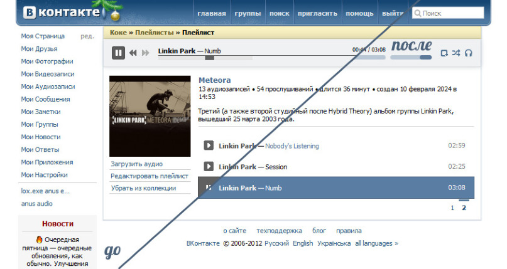
Task: Open Мои Ответы in the sidebar
Action: pos(40,149)
